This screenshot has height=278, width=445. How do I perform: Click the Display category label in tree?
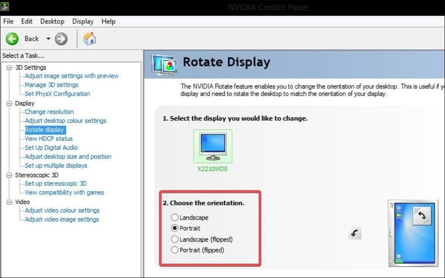25,104
